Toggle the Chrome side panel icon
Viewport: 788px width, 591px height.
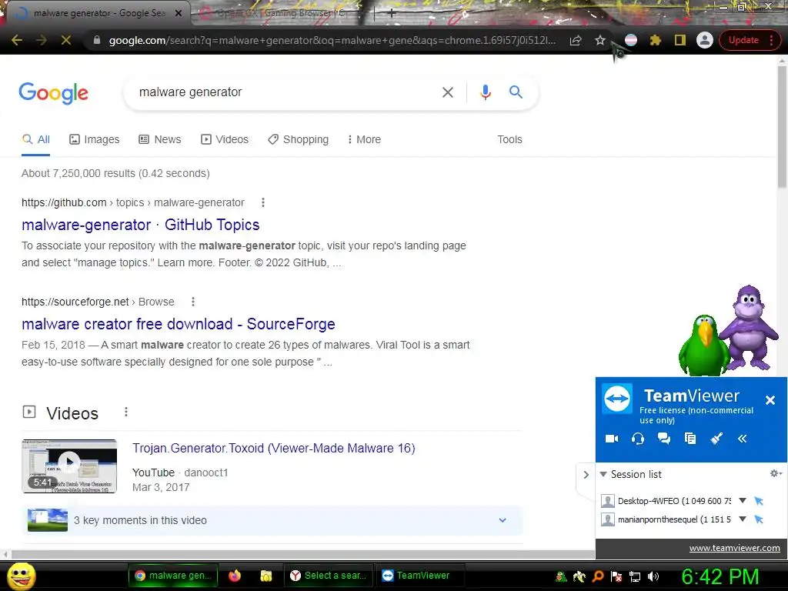coord(680,40)
